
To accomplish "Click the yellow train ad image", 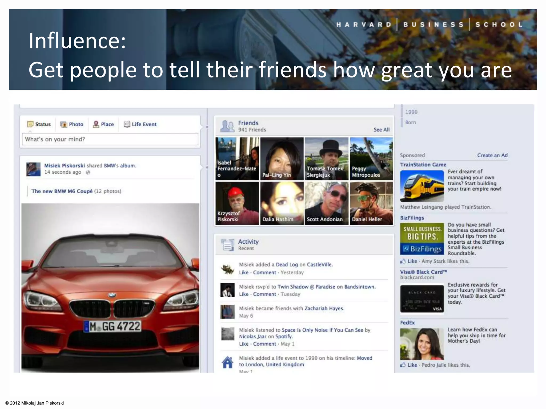I will [x=422, y=186].
